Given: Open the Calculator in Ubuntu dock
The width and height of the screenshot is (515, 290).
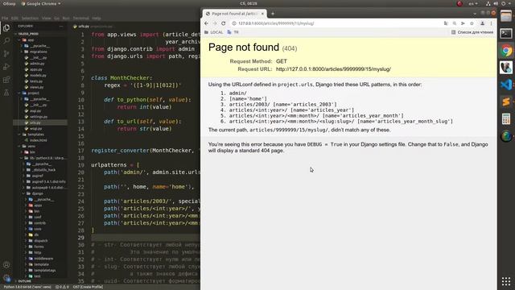Looking at the screenshot, I should pos(506,118).
